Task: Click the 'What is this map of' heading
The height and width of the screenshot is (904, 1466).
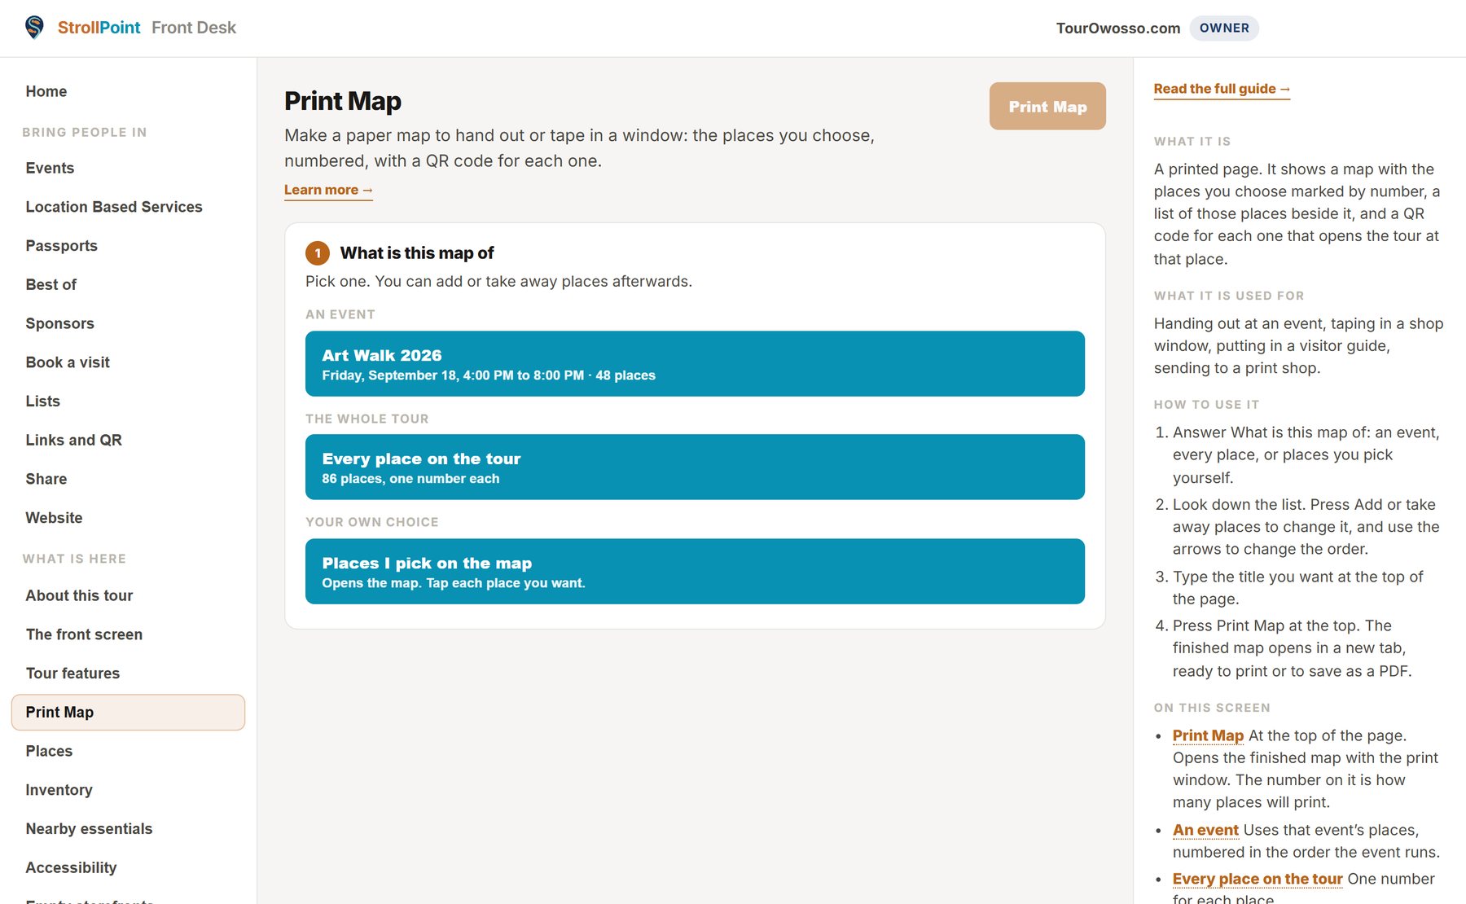Action: point(417,253)
